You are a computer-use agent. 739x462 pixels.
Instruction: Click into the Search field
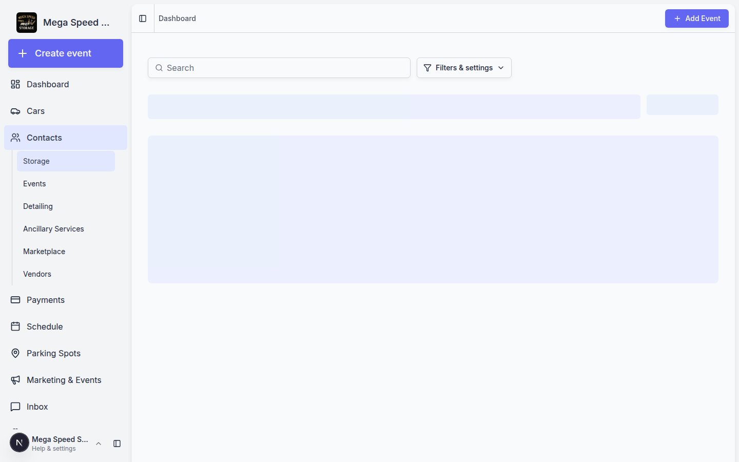click(x=279, y=68)
